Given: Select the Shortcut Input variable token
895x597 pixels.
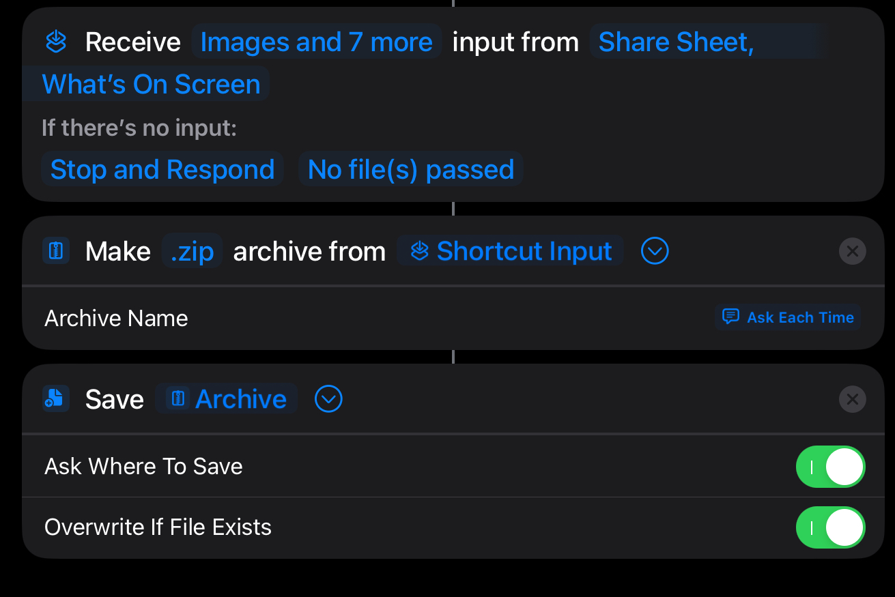Looking at the screenshot, I should coord(524,251).
